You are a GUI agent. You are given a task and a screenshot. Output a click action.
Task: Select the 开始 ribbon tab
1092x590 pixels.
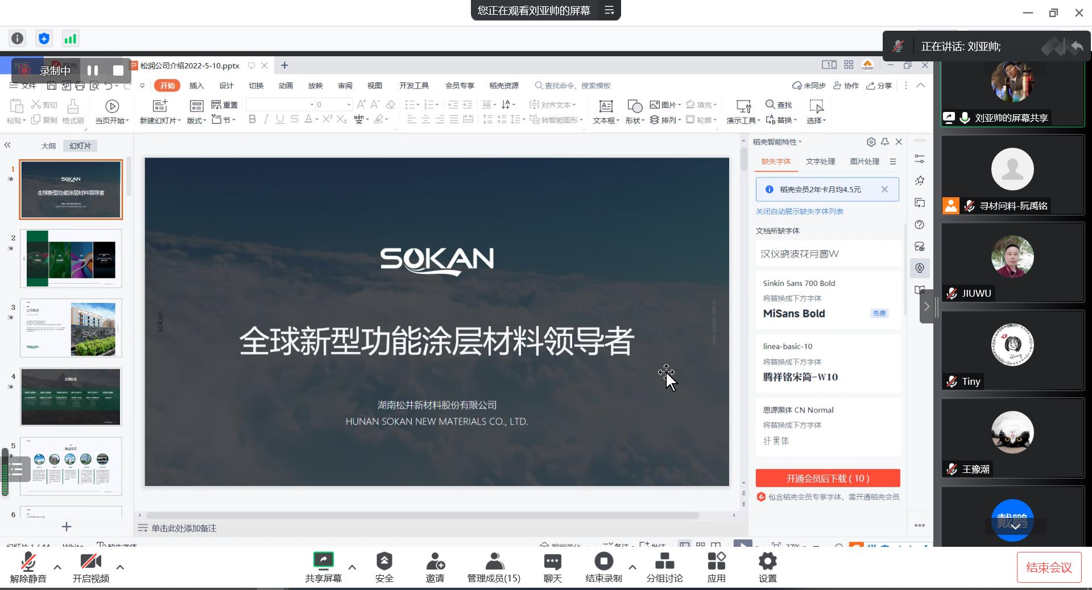click(167, 85)
